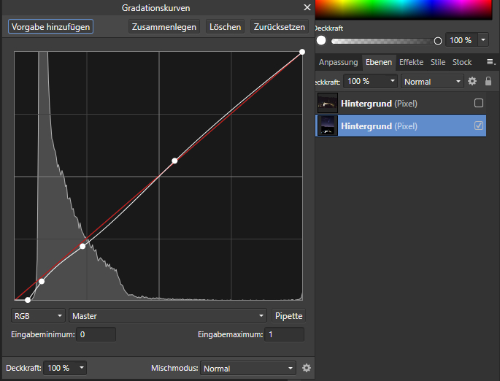Open the Deckkraft 100 % dropdown in curves dialog

[x=65, y=368]
